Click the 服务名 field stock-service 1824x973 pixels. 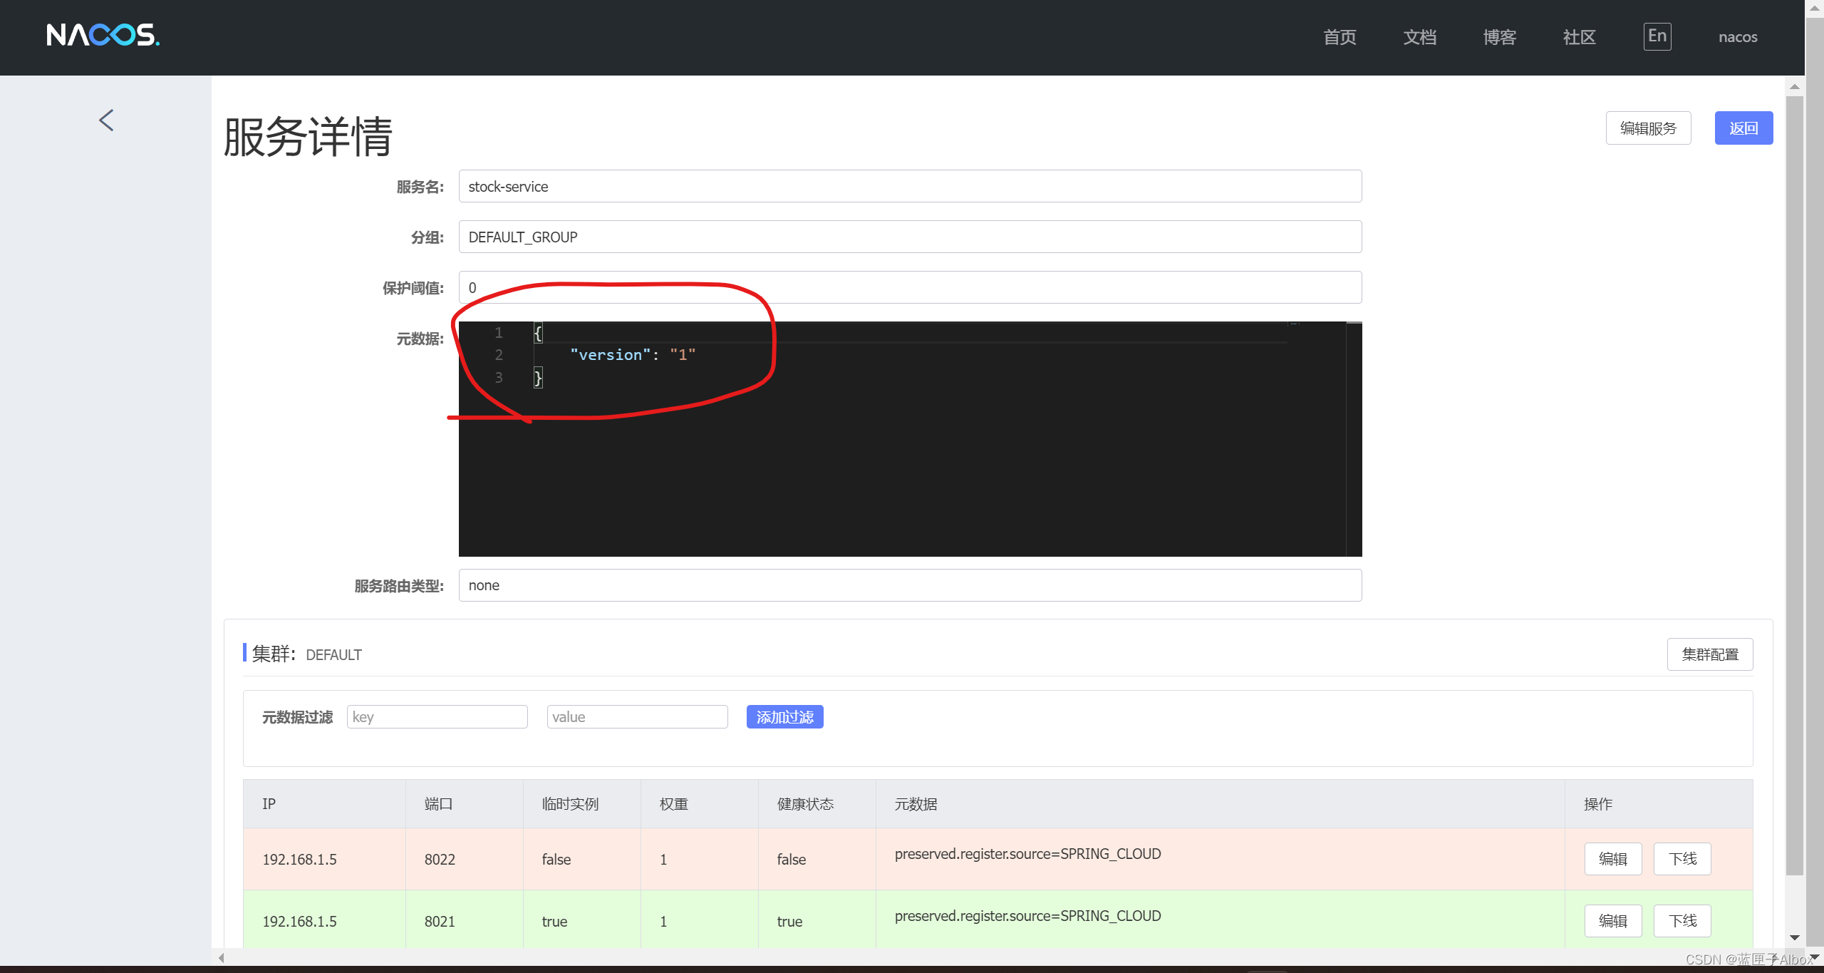pyautogui.click(x=910, y=186)
